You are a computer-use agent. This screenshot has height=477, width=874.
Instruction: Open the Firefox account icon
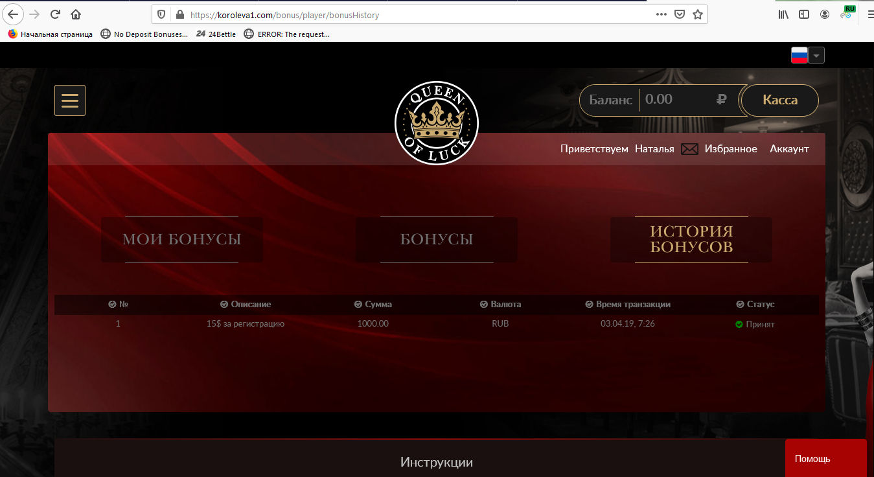[825, 14]
